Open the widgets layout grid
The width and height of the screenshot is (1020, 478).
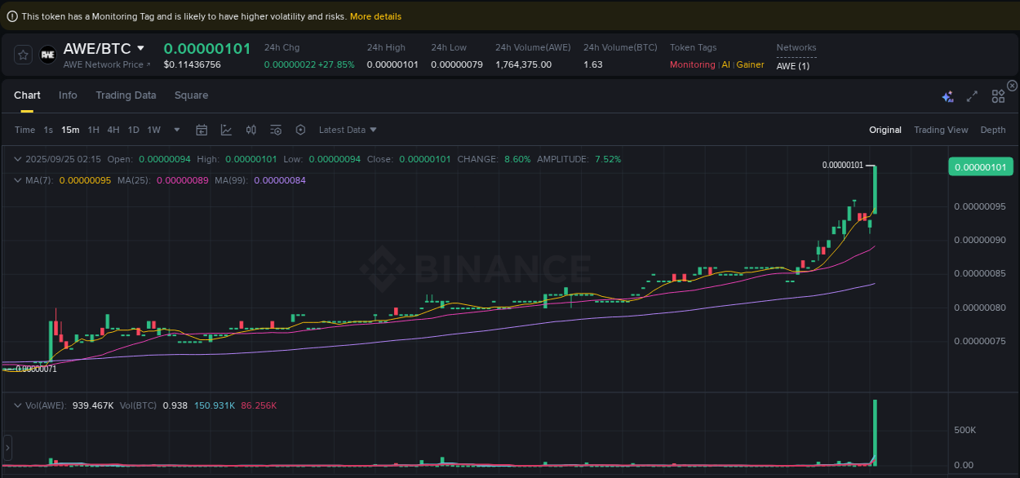998,96
